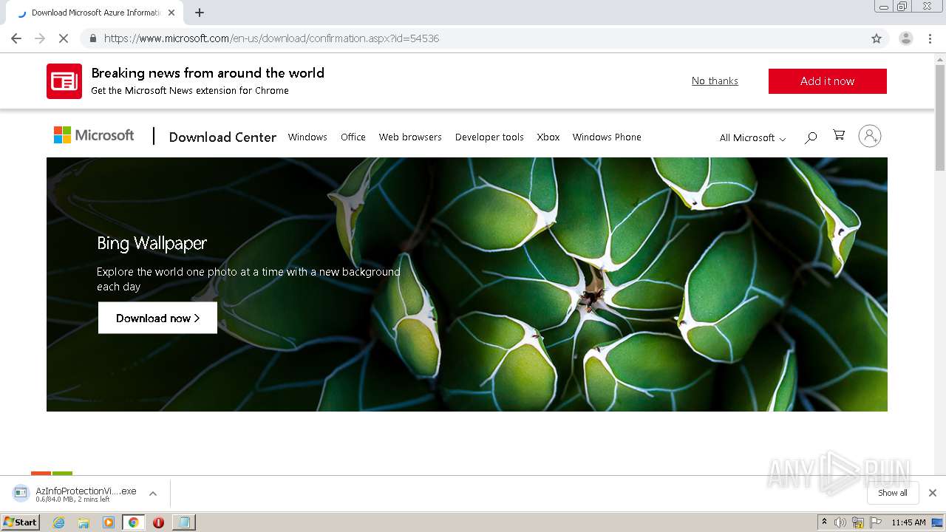Open the Xbox menu item
The width and height of the screenshot is (946, 532).
tap(548, 137)
